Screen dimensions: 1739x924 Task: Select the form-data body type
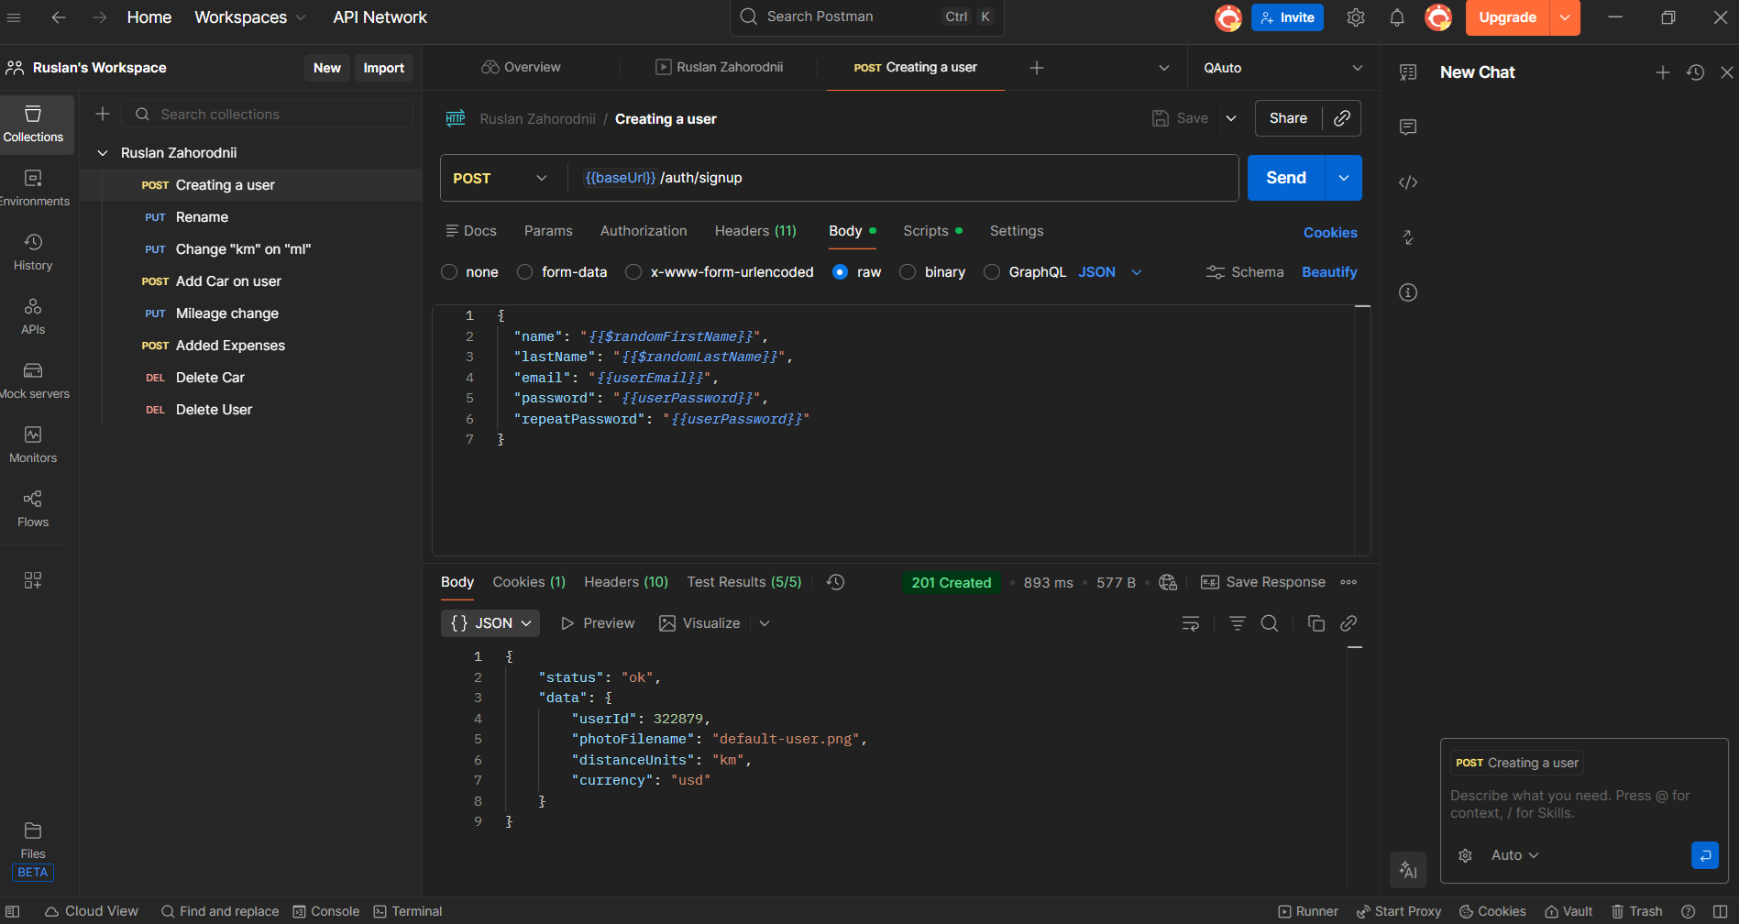[525, 272]
